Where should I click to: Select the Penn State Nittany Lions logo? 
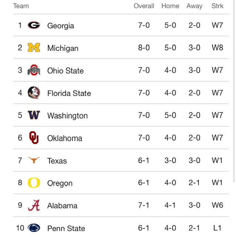[x=34, y=228]
